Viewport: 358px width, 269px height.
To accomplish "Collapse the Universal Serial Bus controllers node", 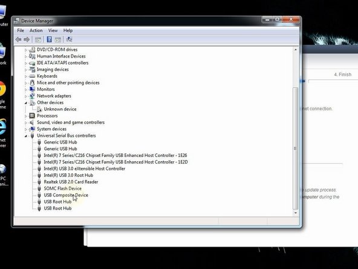I will click(26, 136).
